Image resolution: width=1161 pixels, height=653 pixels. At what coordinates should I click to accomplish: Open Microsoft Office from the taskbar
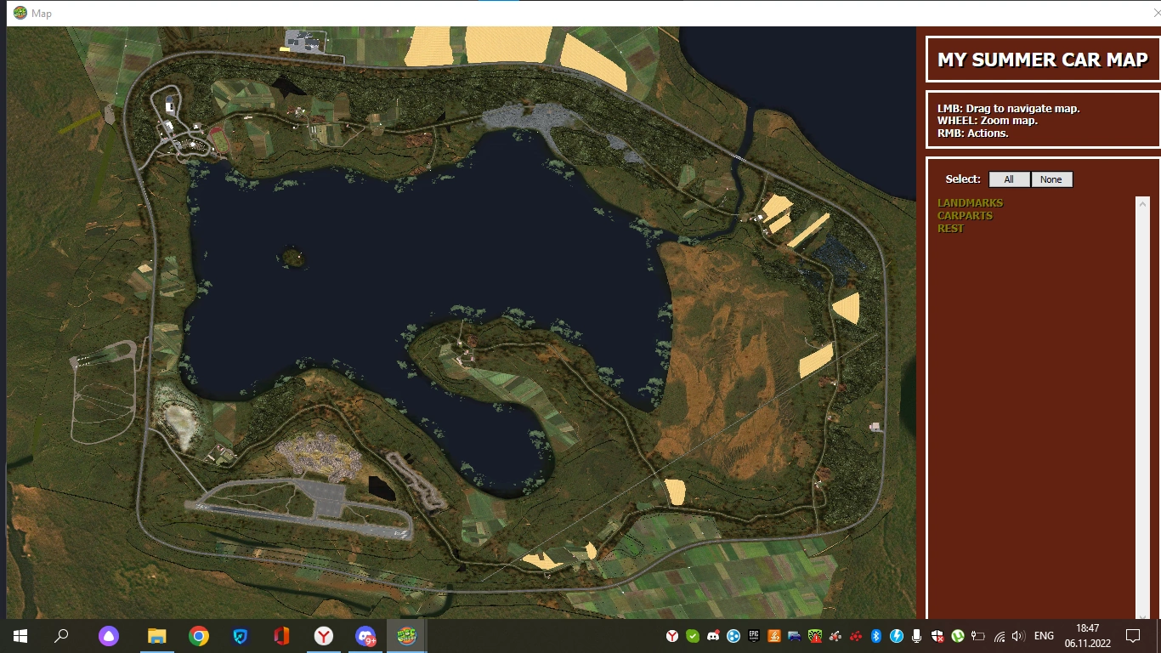[x=282, y=636]
